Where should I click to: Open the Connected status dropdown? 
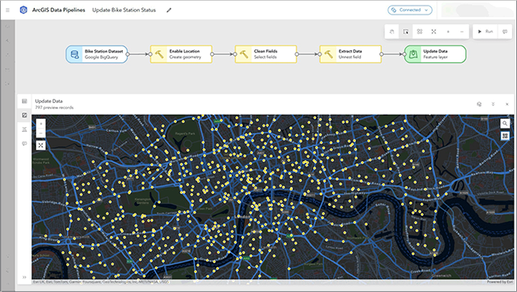pos(410,10)
